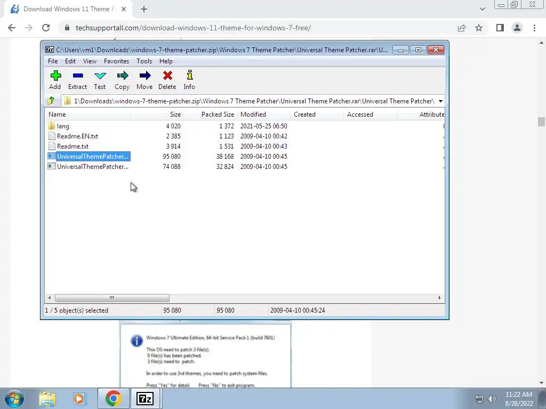The width and height of the screenshot is (546, 409).
Task: Share this page icon in Chrome
Action: (x=462, y=28)
